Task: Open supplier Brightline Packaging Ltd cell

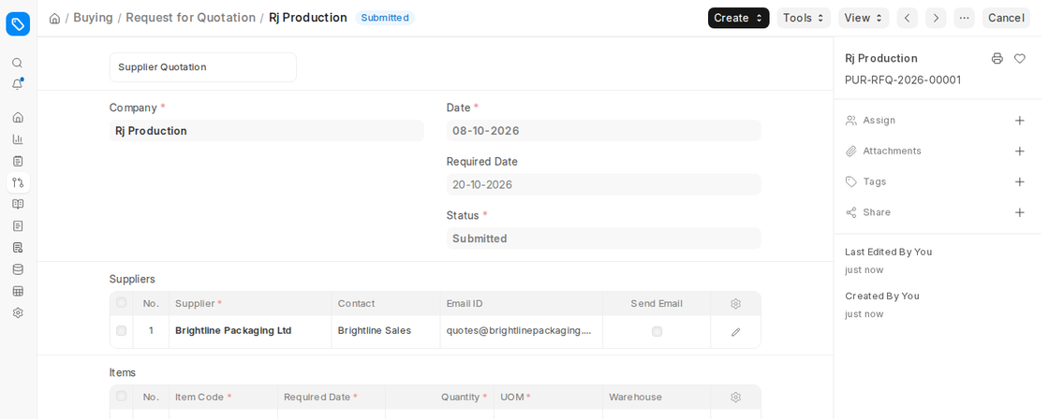Action: coord(250,331)
